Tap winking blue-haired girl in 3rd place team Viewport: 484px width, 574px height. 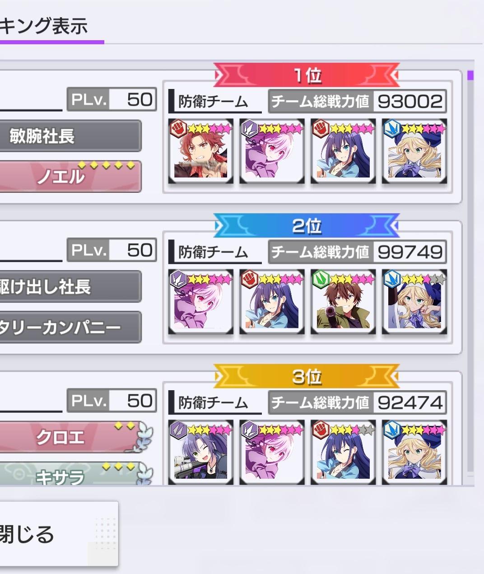[x=344, y=453]
